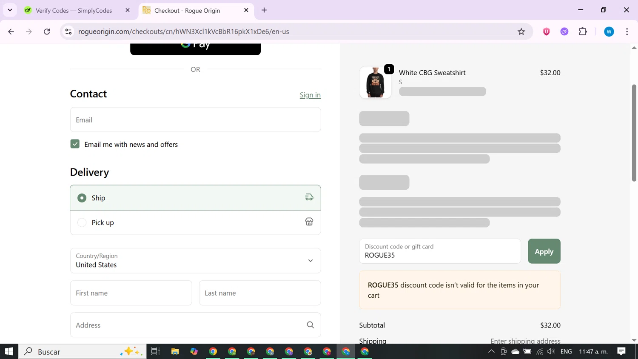638x359 pixels.
Task: Click the ENG language indicator
Action: (x=566, y=351)
